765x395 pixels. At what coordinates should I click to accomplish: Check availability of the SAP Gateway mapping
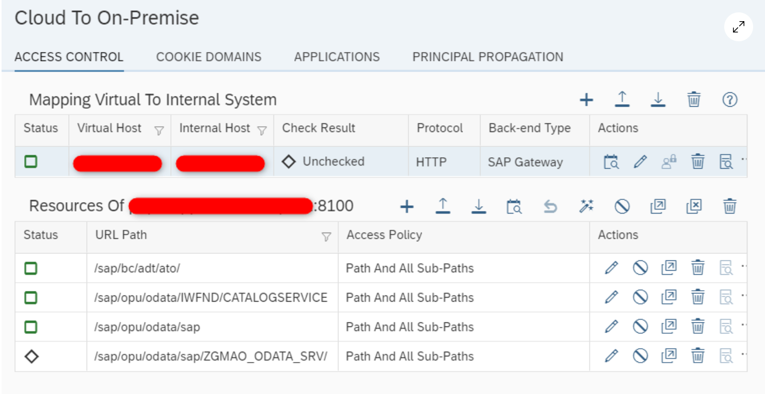(x=611, y=162)
